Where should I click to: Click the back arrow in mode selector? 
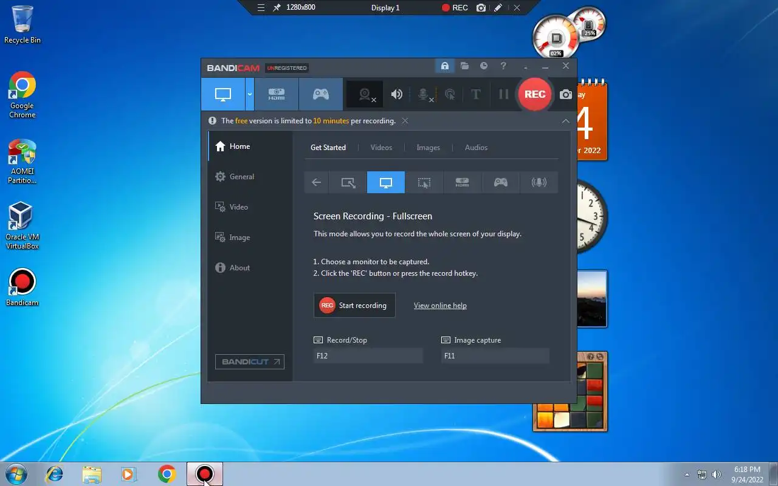[x=317, y=182]
